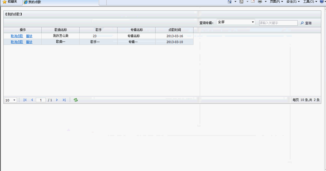Go to next page arrow
This screenshot has height=171, width=326.
pyautogui.click(x=57, y=100)
